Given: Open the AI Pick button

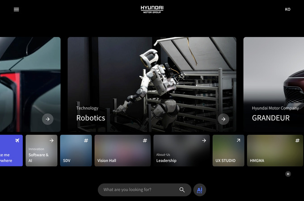Looking at the screenshot, I should pos(199,190).
